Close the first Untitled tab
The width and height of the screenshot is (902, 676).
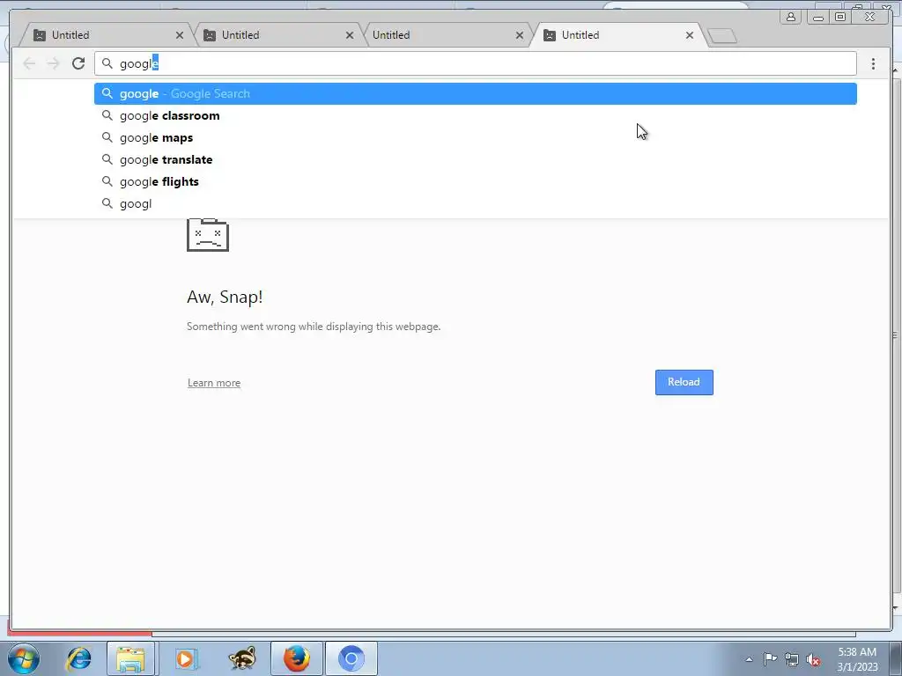pos(180,35)
